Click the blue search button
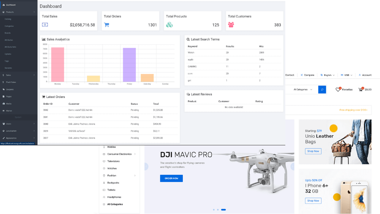This screenshot has width=380, height=214. click(322, 89)
